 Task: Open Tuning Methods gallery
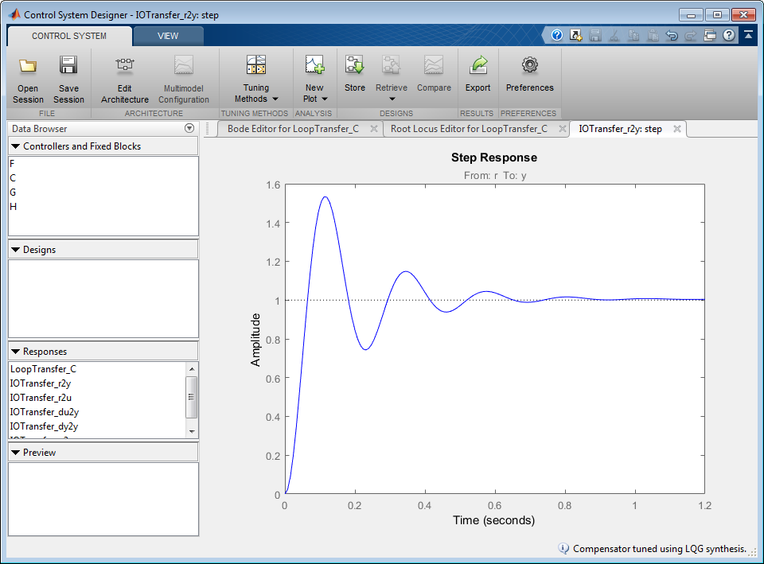pyautogui.click(x=256, y=80)
